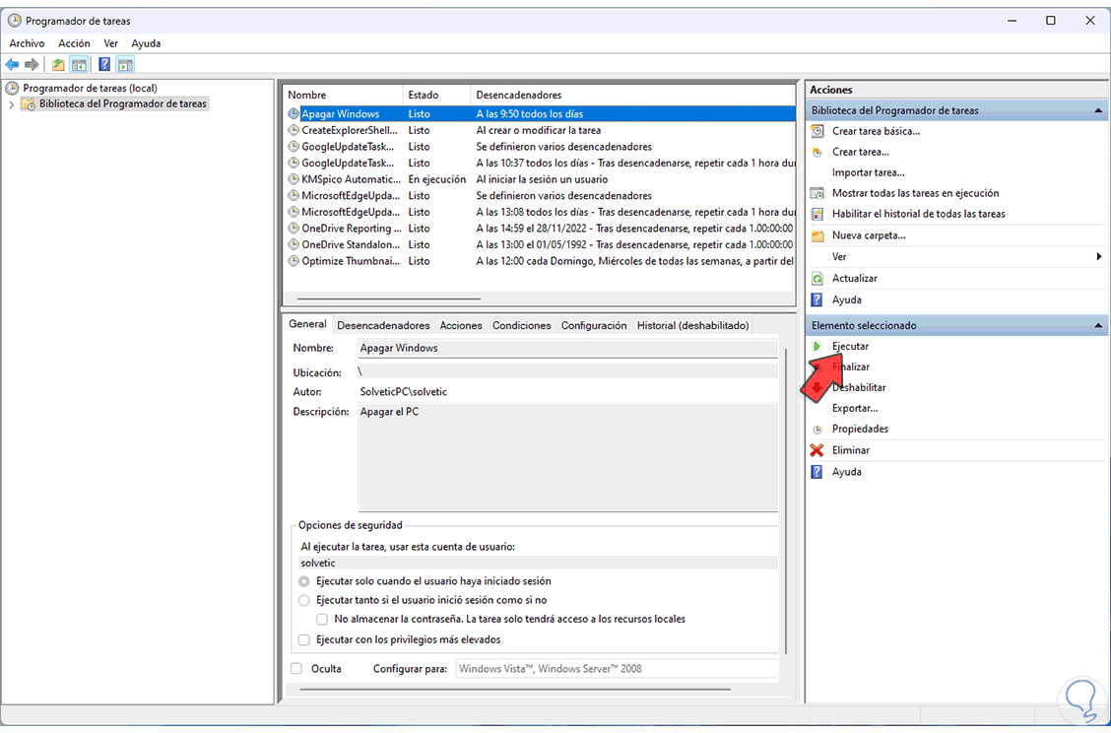Viewport: 1111px width, 733px height.
Task: Switch to the Desencadenadores tab
Action: [383, 325]
